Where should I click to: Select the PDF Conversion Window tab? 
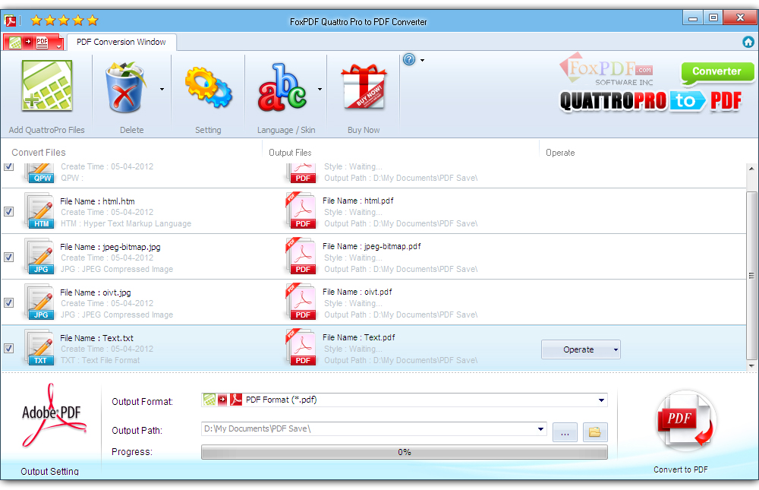point(121,43)
